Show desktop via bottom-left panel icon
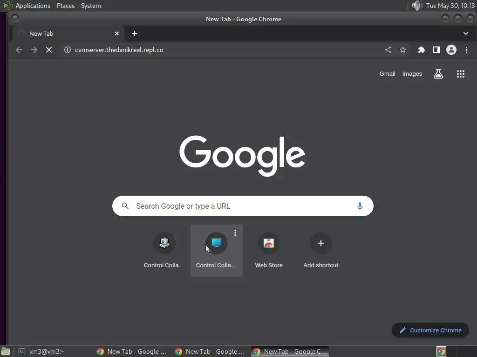The width and height of the screenshot is (477, 357). [x=6, y=351]
